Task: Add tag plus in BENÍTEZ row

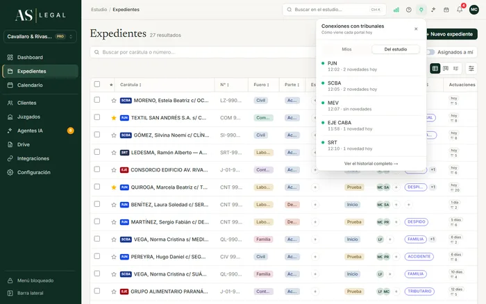Action: point(408,205)
